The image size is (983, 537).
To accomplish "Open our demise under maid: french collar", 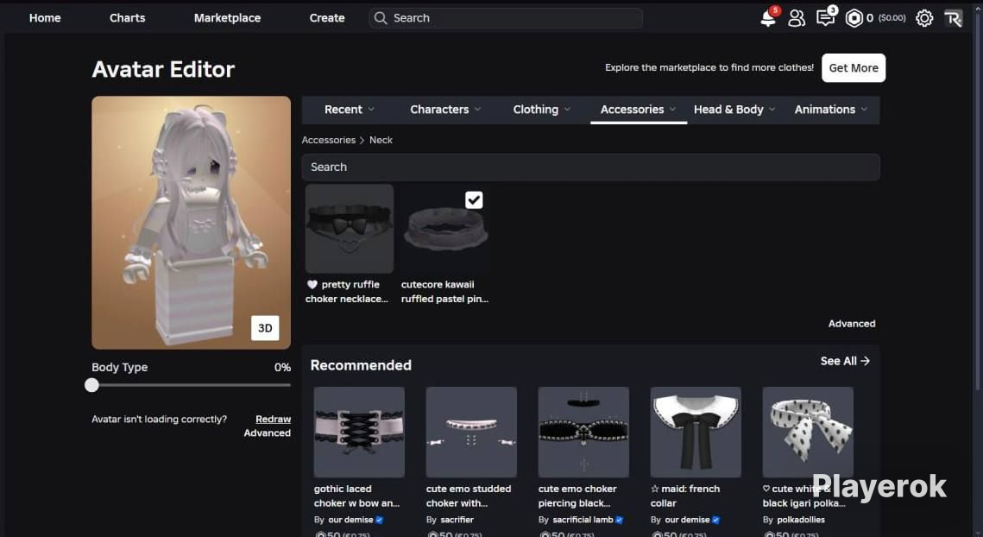I will pyautogui.click(x=687, y=520).
